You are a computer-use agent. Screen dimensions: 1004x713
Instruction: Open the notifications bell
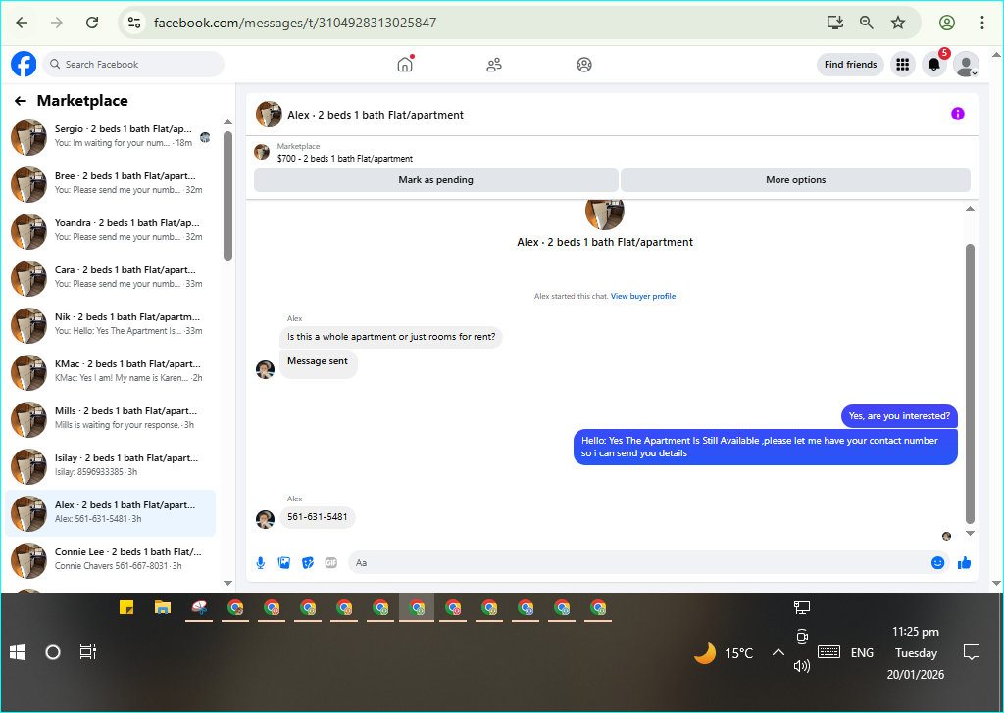pos(934,64)
